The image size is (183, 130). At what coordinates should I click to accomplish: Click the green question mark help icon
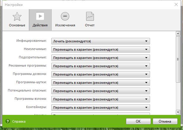tap(8, 121)
